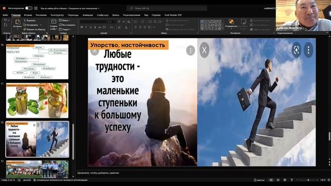The height and width of the screenshot is (186, 331).
Task: Click the Paste (Вставить) clipboard icon
Action: click(x=18, y=22)
